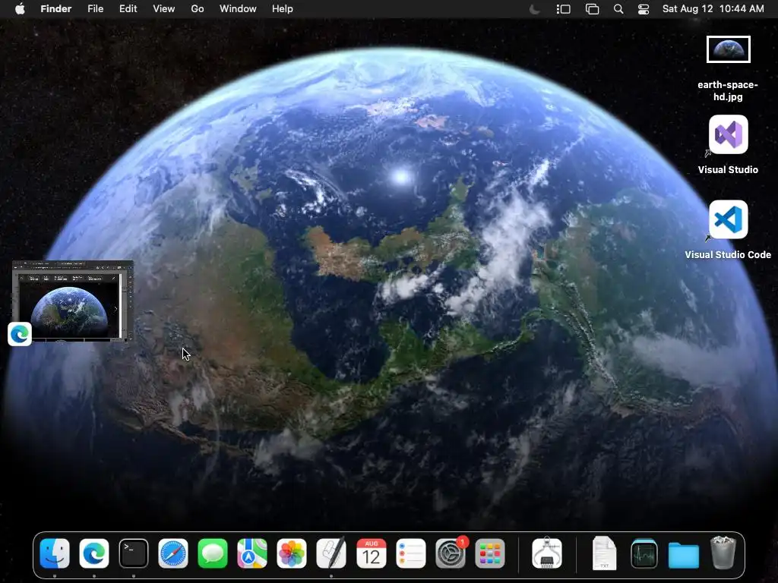Open Launchpad from the Dock
778x583 pixels.
point(490,553)
